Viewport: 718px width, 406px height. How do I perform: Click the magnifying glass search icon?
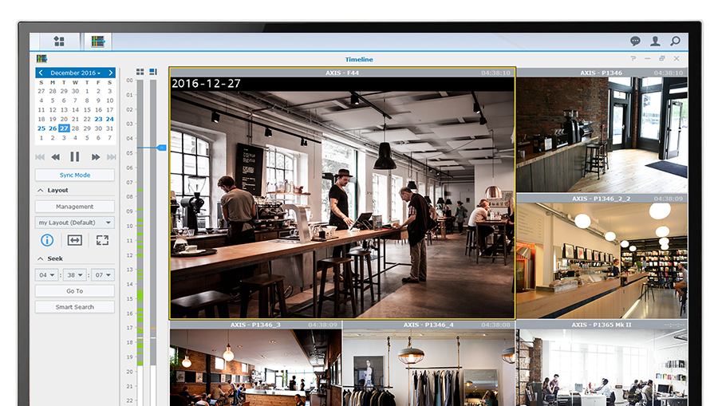(675, 41)
